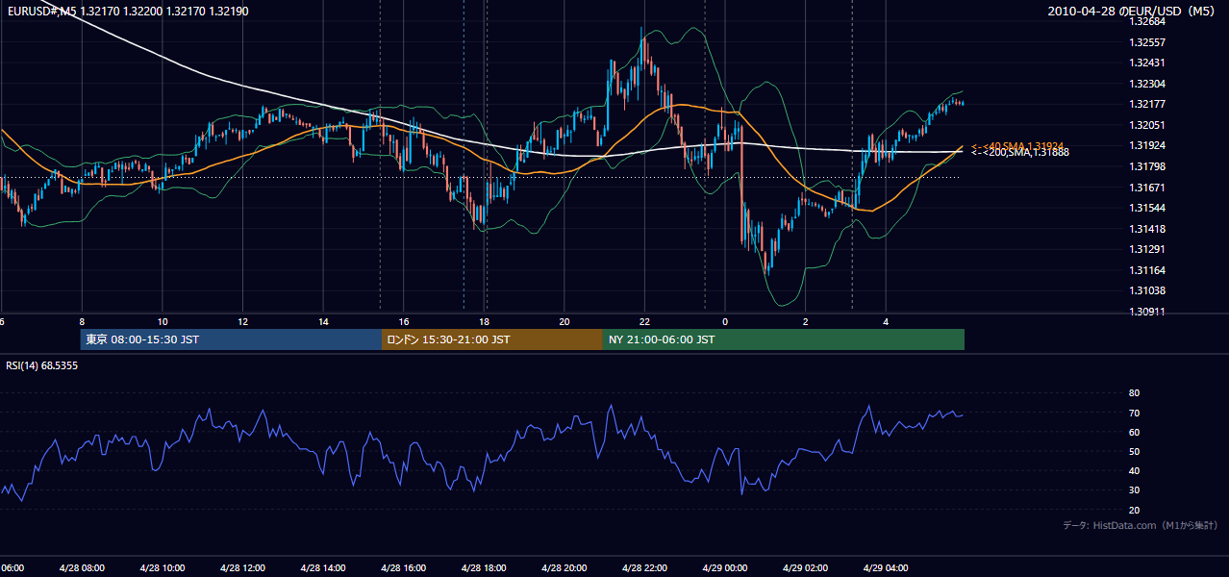Click price axis label 1.30911
Image resolution: width=1229 pixels, height=577 pixels.
point(1148,312)
